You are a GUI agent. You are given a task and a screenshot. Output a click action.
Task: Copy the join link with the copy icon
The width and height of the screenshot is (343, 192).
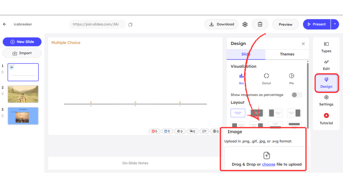[x=130, y=24]
